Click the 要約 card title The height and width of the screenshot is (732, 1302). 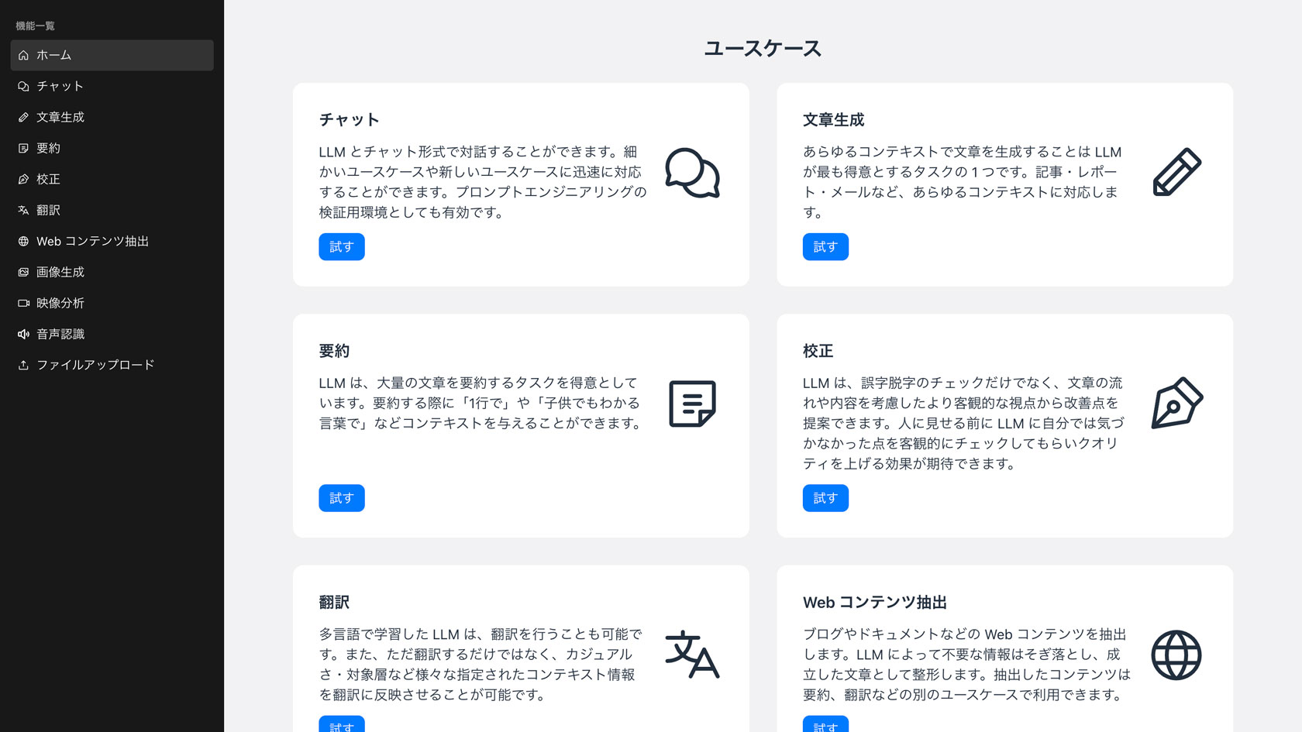[334, 351]
